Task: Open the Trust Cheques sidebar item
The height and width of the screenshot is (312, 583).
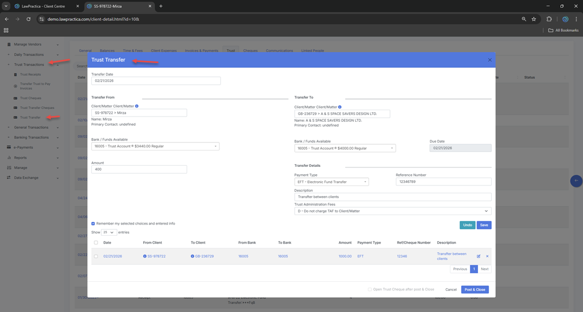Action: coord(30,98)
